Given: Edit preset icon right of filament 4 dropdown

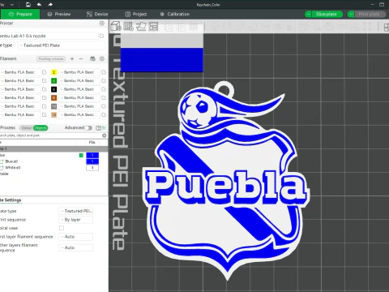Looking at the screenshot, I should click(x=104, y=80).
